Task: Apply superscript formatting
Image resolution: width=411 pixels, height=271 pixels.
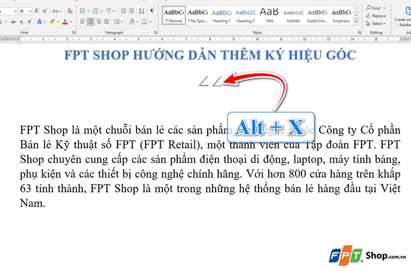Action: tap(30, 22)
